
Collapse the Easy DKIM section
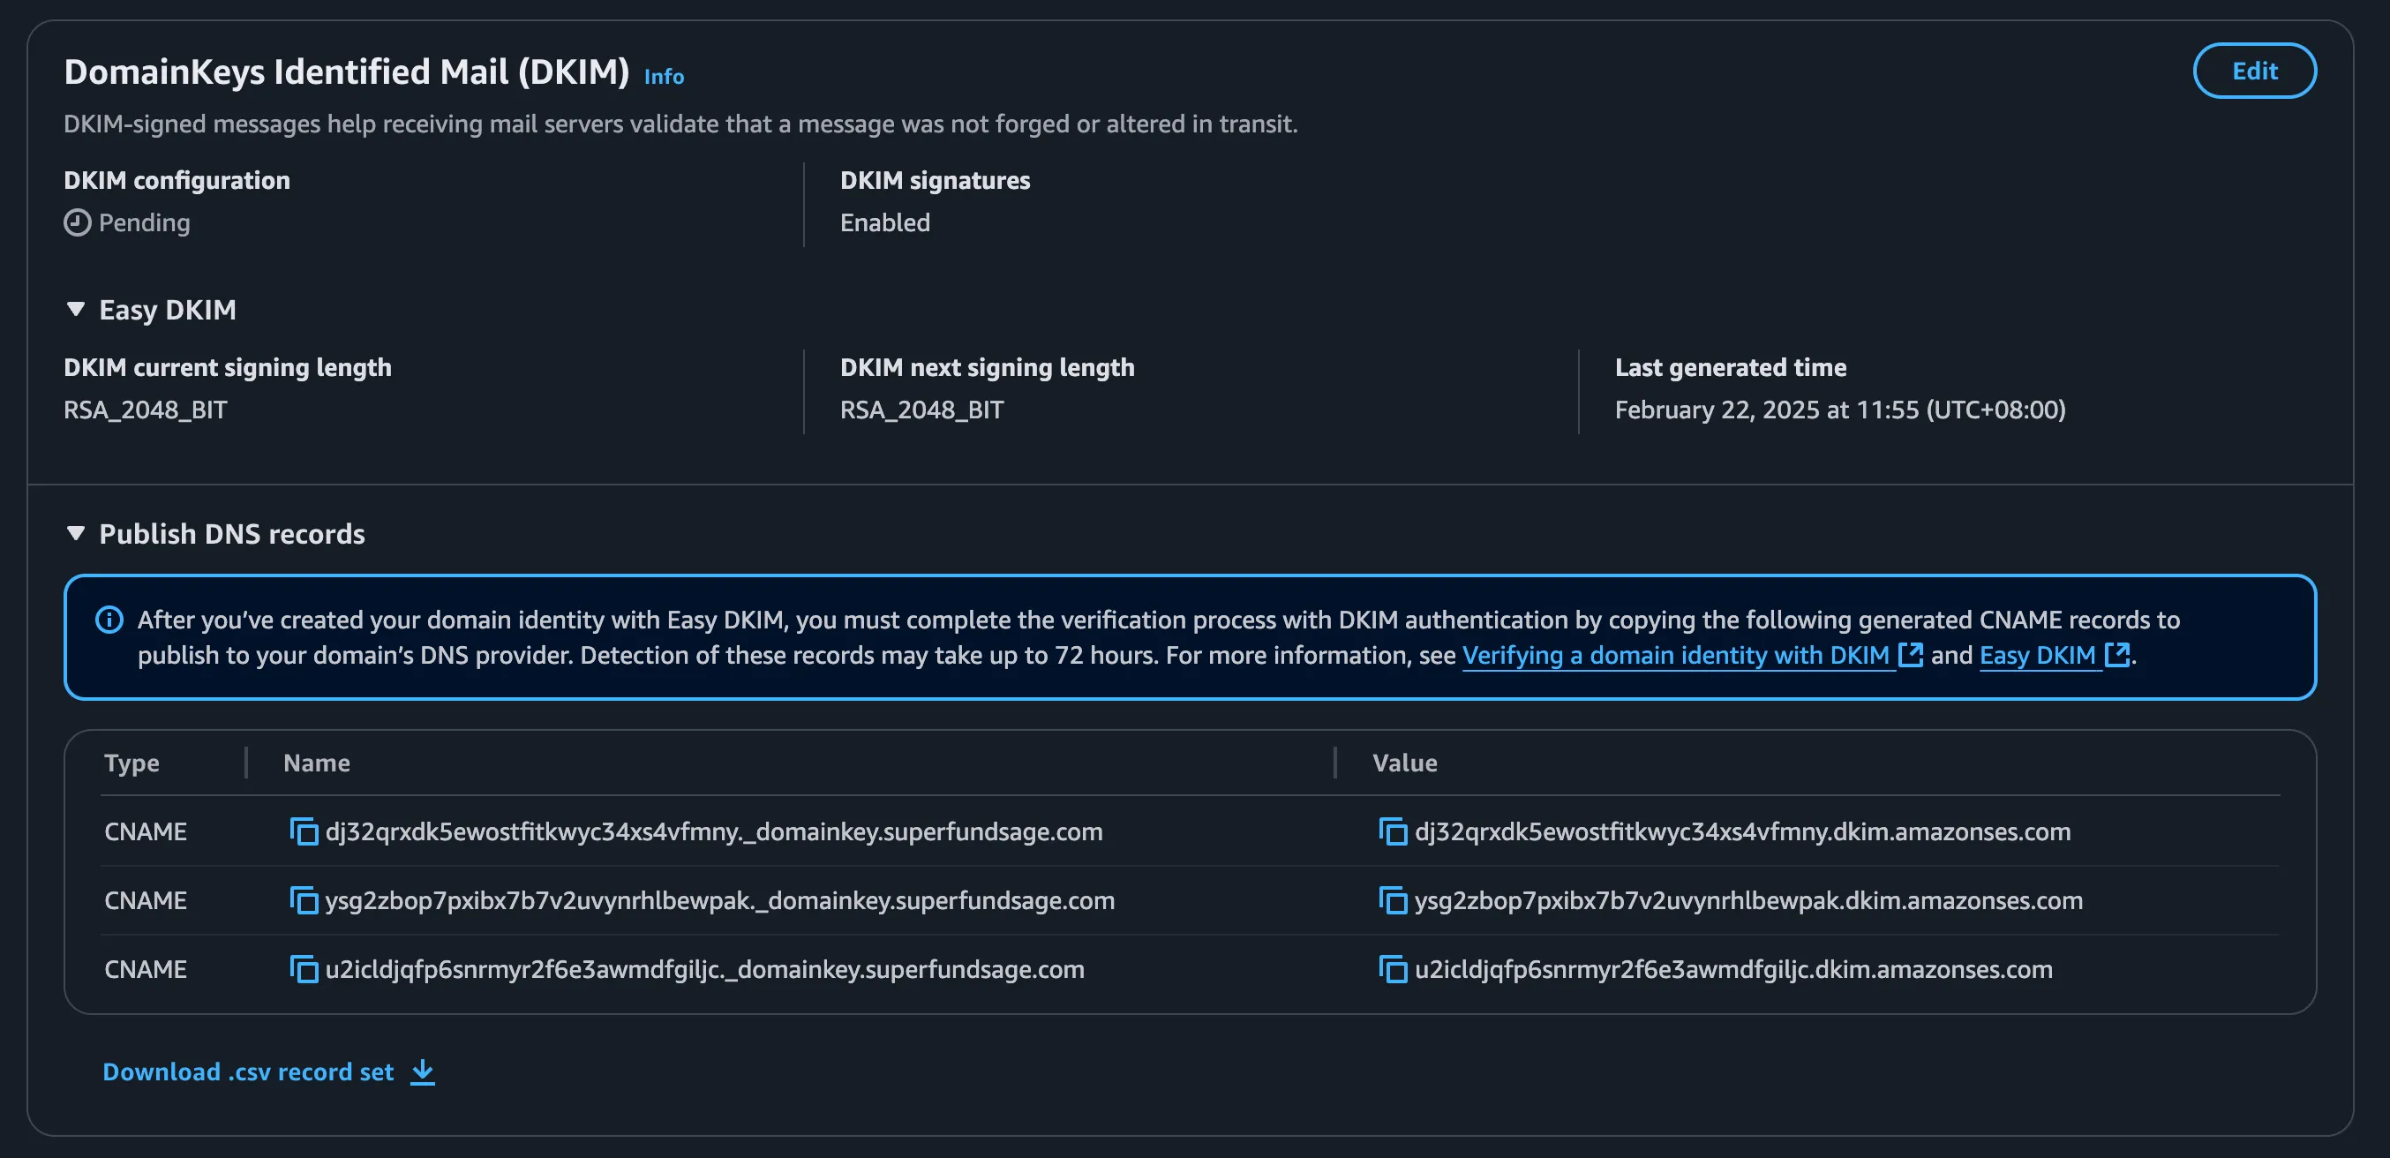coord(76,309)
